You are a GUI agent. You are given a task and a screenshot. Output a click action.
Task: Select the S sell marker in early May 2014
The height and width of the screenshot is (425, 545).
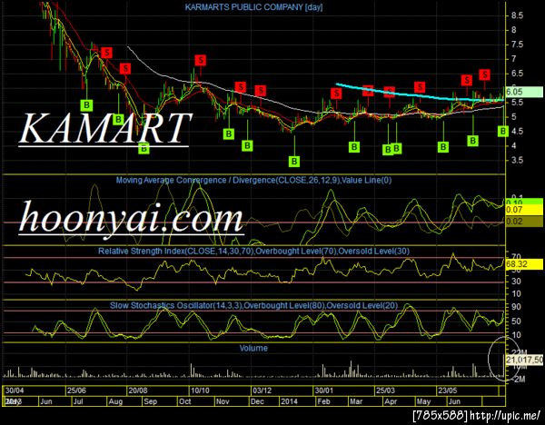coord(420,87)
